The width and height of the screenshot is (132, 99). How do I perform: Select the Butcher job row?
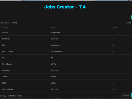click(66, 32)
